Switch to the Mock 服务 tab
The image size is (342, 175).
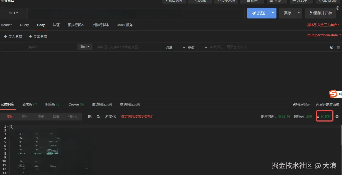coord(125,25)
